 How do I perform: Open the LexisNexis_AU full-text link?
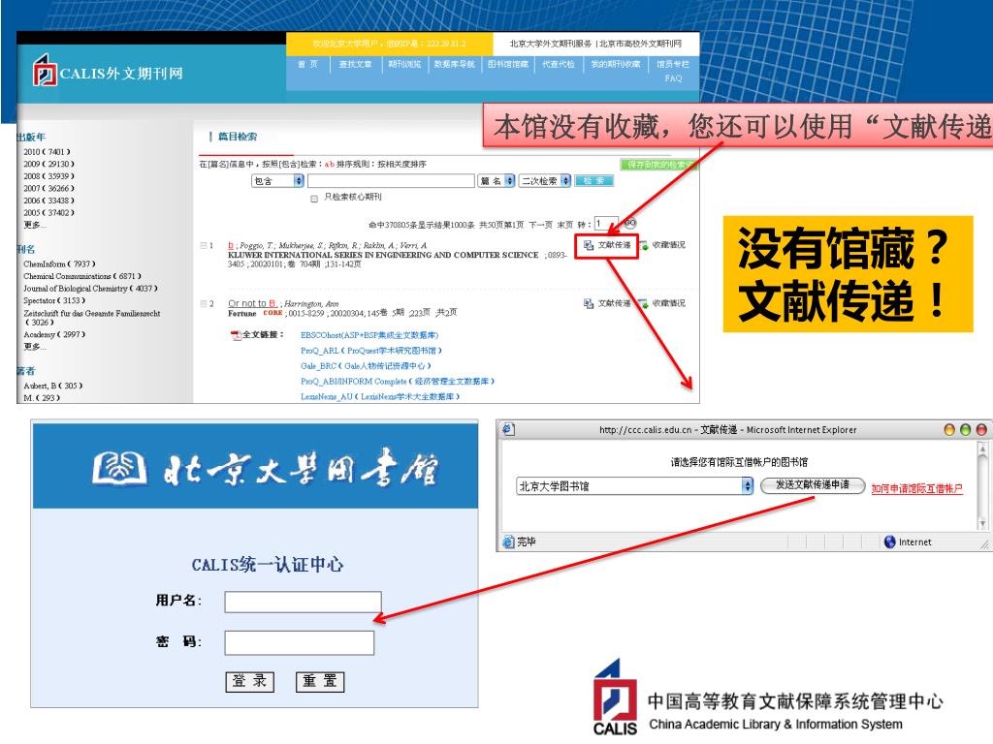pos(380,396)
